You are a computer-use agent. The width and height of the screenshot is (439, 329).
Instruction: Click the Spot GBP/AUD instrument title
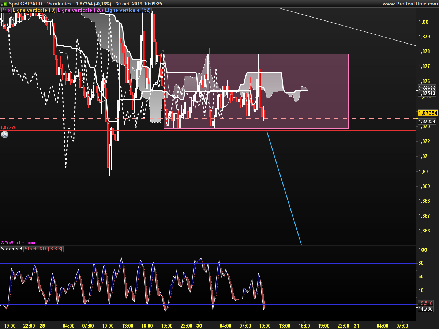coord(26,4)
